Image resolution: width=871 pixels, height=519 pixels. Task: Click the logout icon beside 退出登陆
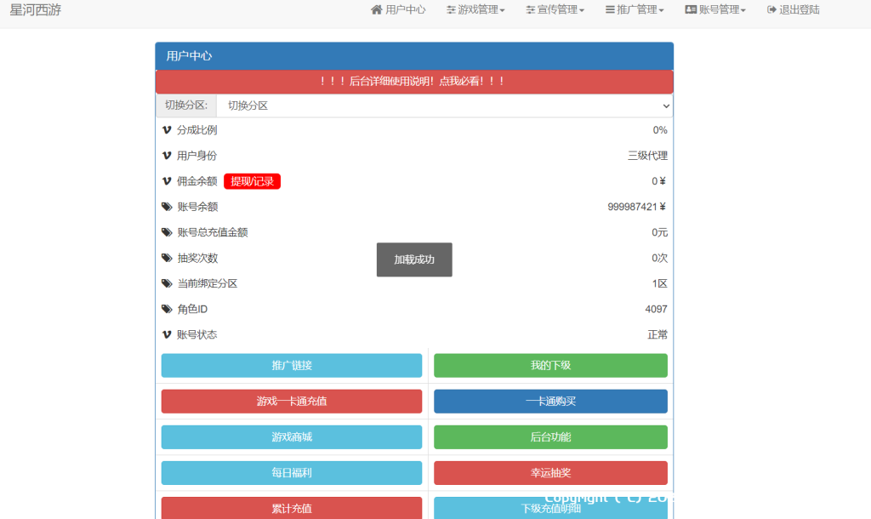click(771, 10)
